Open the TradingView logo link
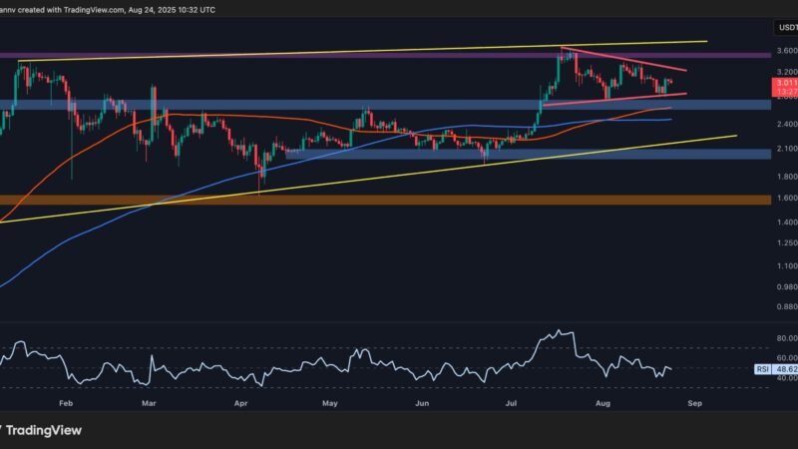 tap(41, 431)
